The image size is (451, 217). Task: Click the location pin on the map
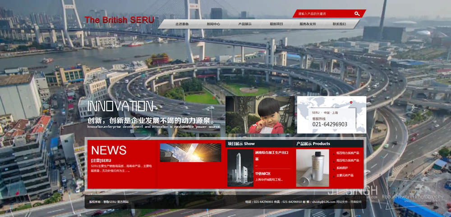(351, 103)
